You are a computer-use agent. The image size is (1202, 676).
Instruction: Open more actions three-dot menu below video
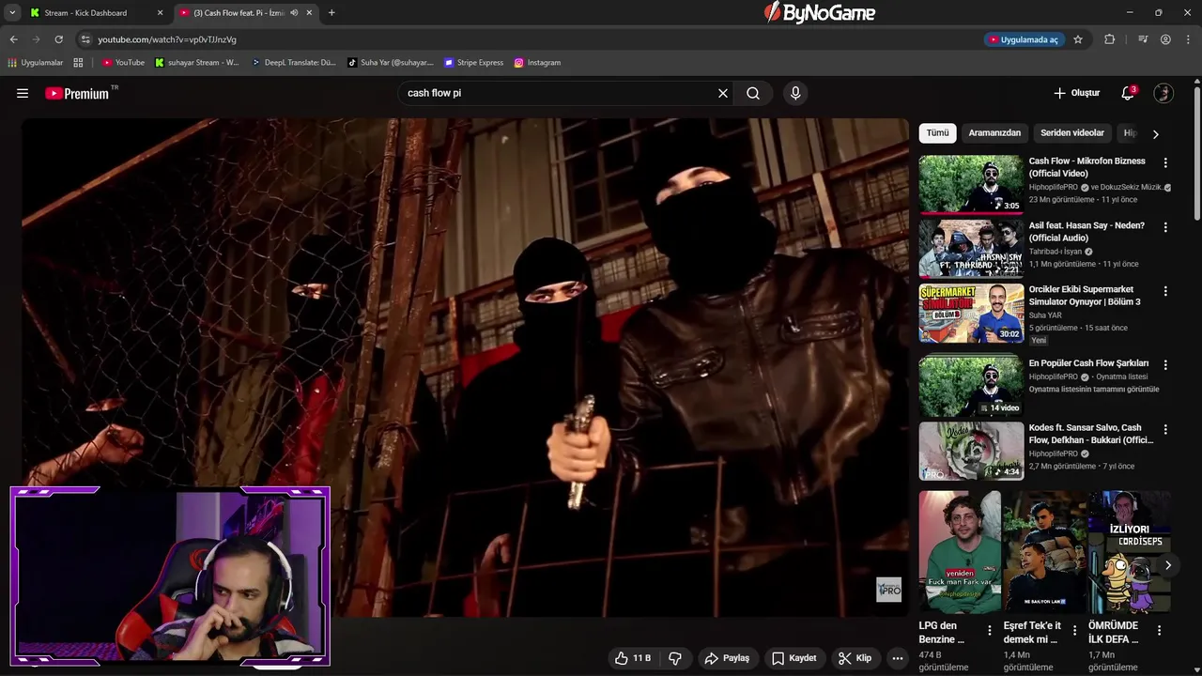pyautogui.click(x=898, y=658)
